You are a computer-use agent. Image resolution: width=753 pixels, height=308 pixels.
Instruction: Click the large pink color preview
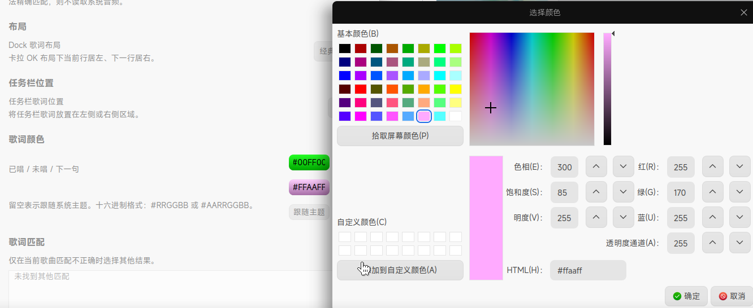pyautogui.click(x=486, y=218)
